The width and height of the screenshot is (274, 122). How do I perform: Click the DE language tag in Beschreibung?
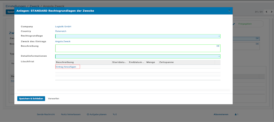218,46
